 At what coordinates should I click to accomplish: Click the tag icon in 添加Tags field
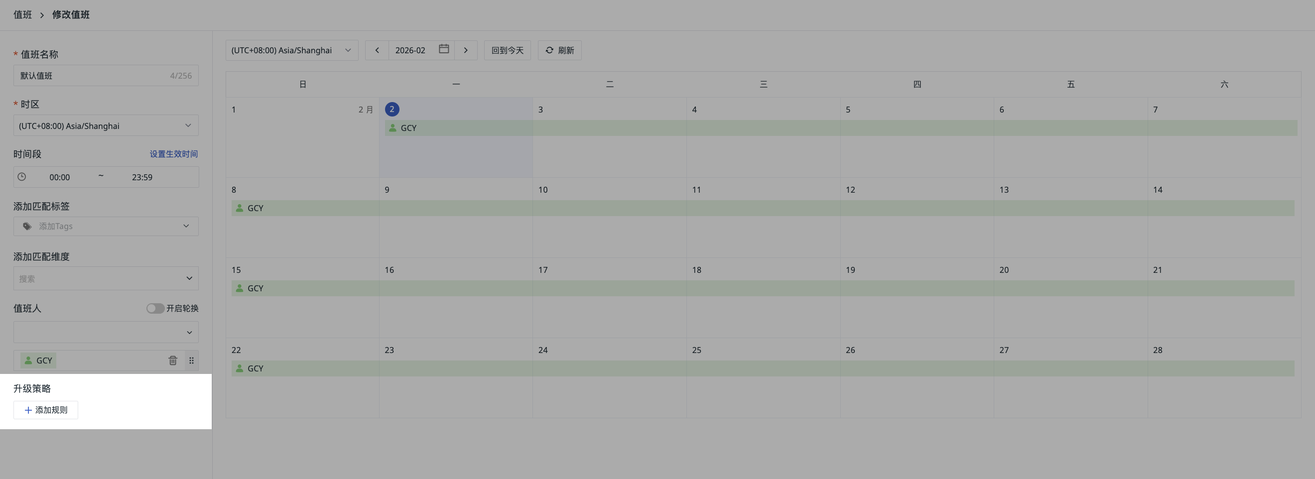[27, 226]
